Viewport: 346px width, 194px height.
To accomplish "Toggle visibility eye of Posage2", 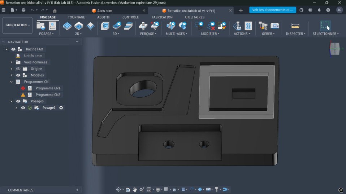I will pyautogui.click(x=23, y=108).
